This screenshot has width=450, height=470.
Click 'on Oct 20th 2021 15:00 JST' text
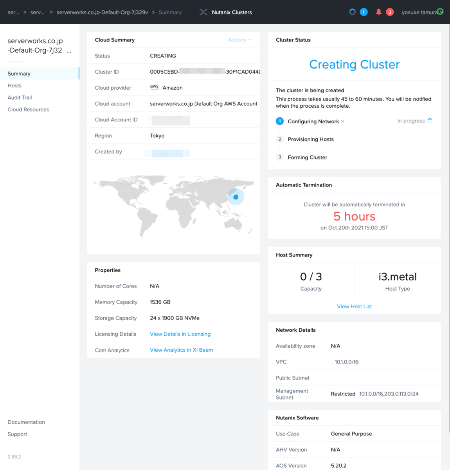(x=355, y=228)
